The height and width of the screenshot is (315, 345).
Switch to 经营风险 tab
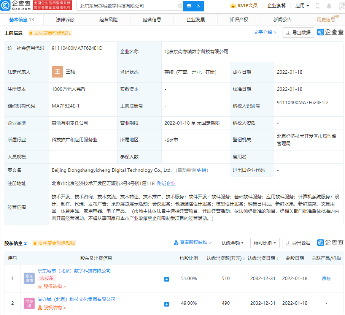pyautogui.click(x=108, y=19)
